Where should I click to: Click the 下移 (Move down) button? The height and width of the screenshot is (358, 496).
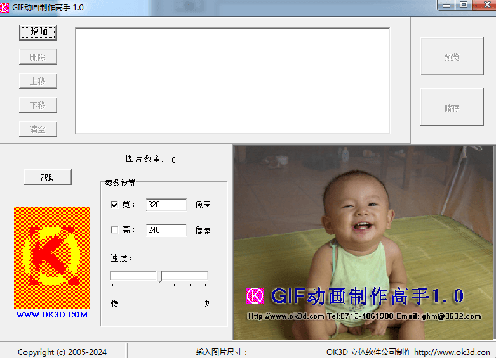pos(38,105)
